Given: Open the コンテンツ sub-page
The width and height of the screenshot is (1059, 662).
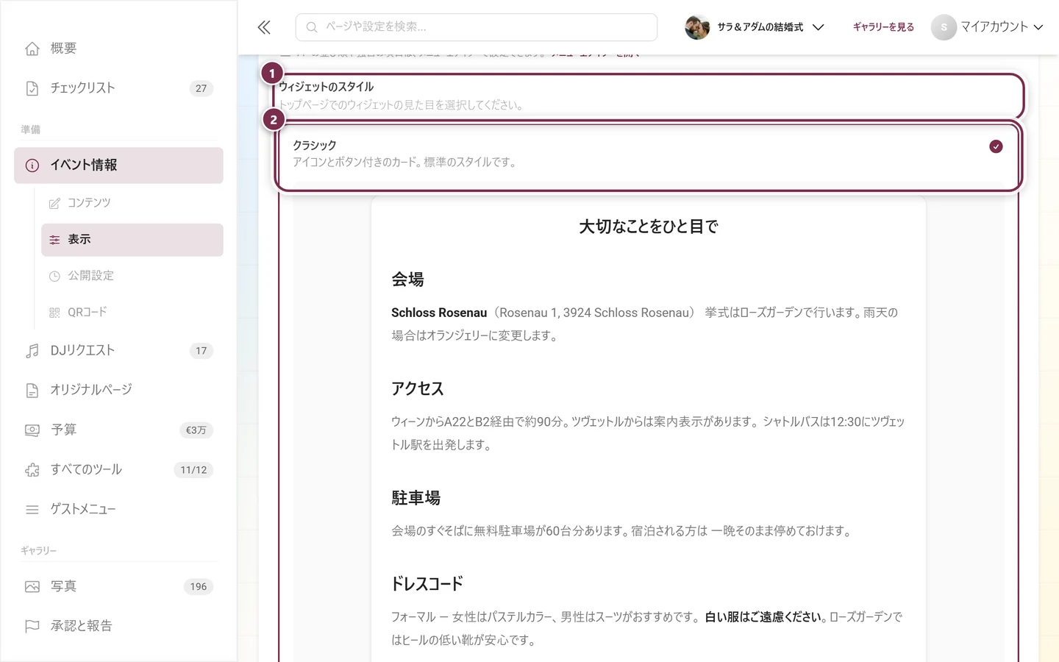Looking at the screenshot, I should [x=132, y=203].
